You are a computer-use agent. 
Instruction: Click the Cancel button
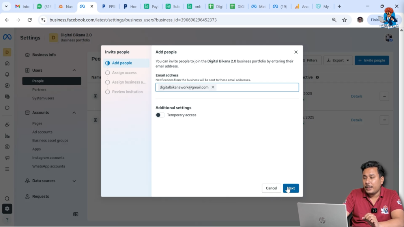coord(271,188)
